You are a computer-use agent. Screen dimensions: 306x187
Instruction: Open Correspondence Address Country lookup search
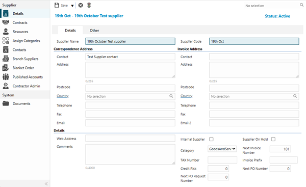171,96
